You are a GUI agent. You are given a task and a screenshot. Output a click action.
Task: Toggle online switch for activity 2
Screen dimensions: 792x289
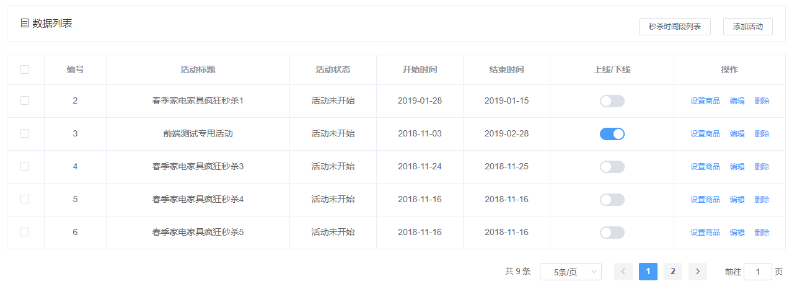(612, 101)
